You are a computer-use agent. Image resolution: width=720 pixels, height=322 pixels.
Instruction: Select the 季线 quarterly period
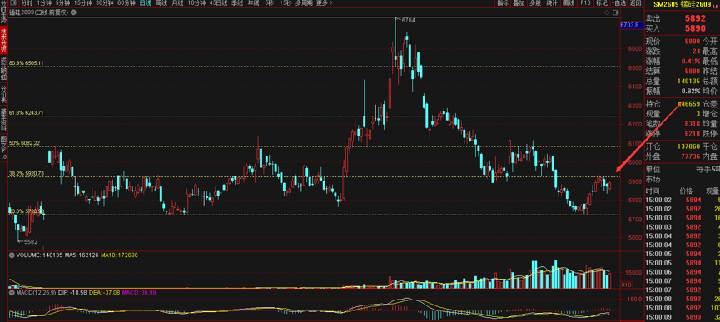(237, 2)
